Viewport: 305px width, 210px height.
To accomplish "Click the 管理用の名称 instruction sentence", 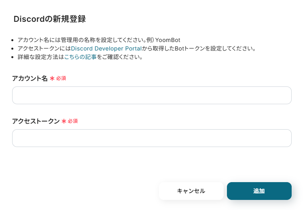I will click(x=81, y=40).
